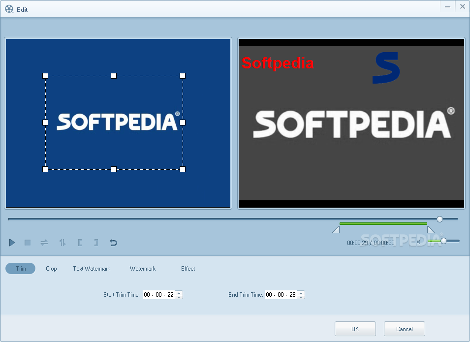Open the Text Watermark tab
Screen dimensions: 470x342
click(92, 269)
